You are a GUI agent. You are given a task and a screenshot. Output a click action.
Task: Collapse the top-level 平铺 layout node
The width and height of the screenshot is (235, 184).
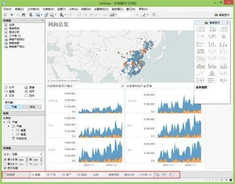[4, 122]
